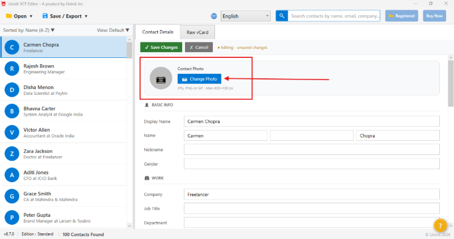Click the Univik app logo icon

(3, 4)
